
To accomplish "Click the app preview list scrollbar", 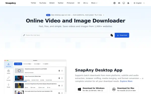I will coord(66,79).
